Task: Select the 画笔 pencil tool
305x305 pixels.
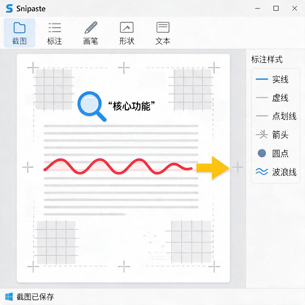Action: [x=91, y=33]
